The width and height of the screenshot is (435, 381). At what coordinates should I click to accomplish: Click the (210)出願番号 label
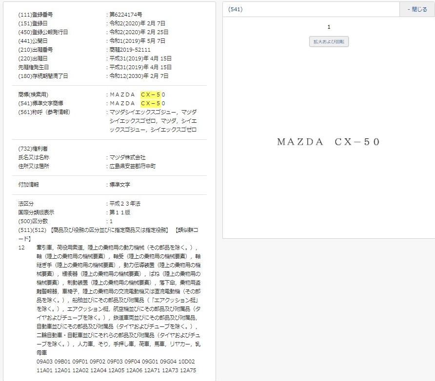click(x=35, y=50)
